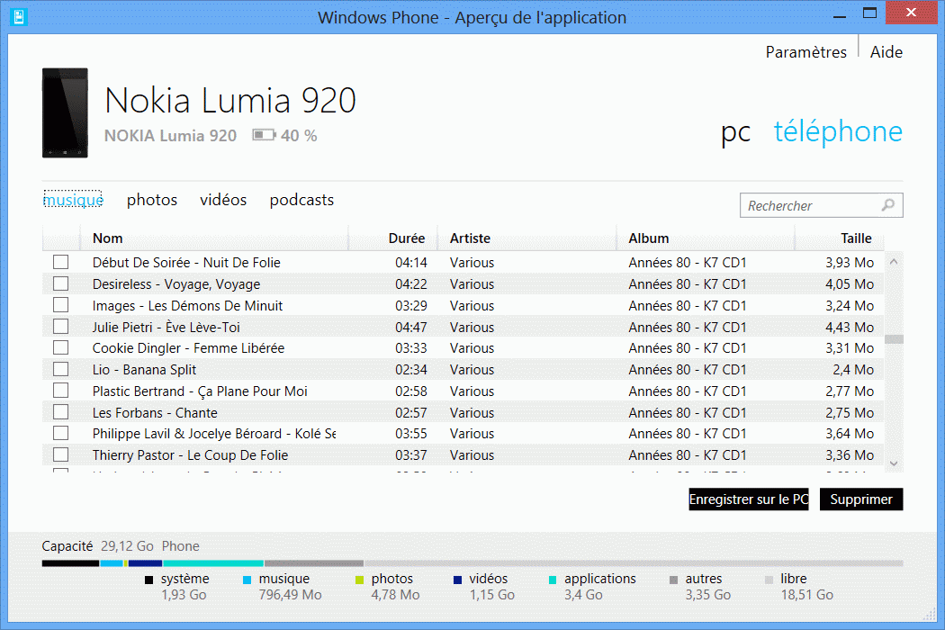Select song Lio - Banana Split
Viewport: 945px width, 630px height.
[x=144, y=370]
